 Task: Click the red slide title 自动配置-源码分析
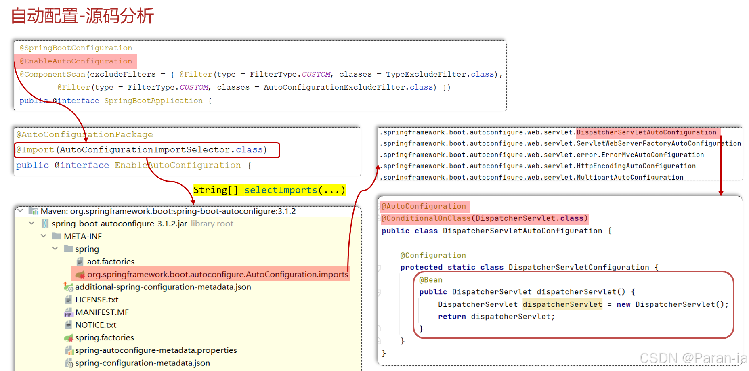point(82,16)
